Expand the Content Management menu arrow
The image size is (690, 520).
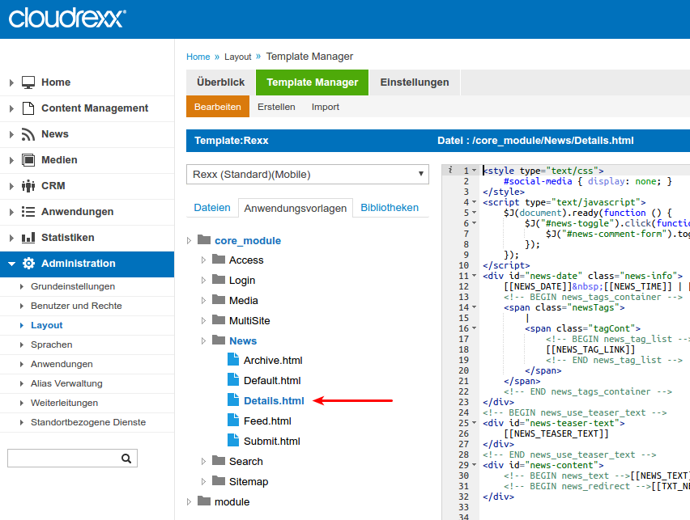coord(11,108)
